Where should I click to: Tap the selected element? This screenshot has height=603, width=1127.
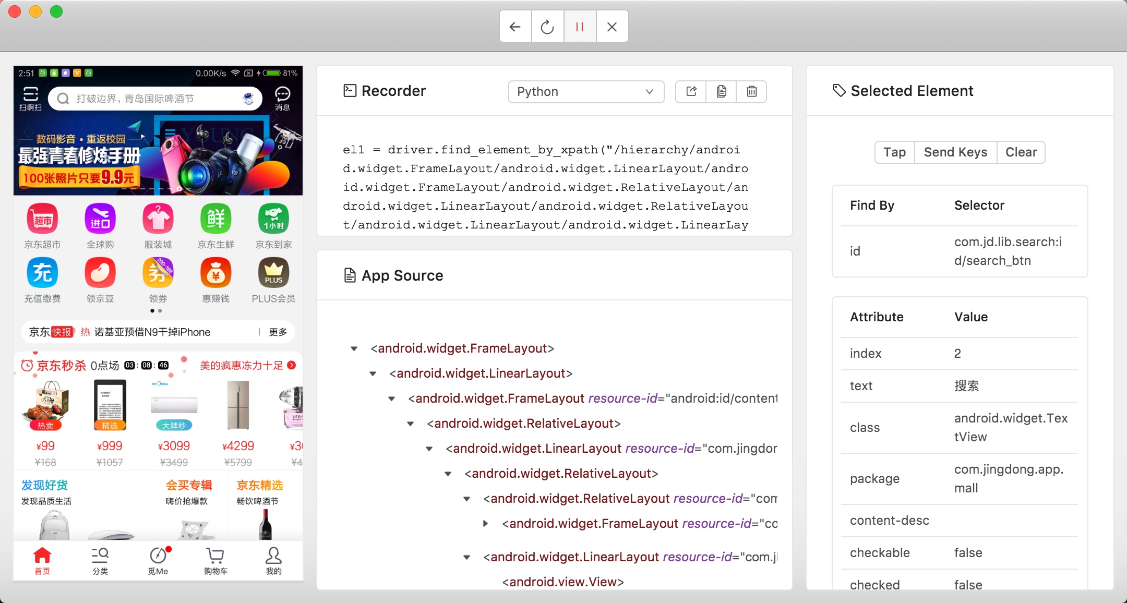[894, 152]
